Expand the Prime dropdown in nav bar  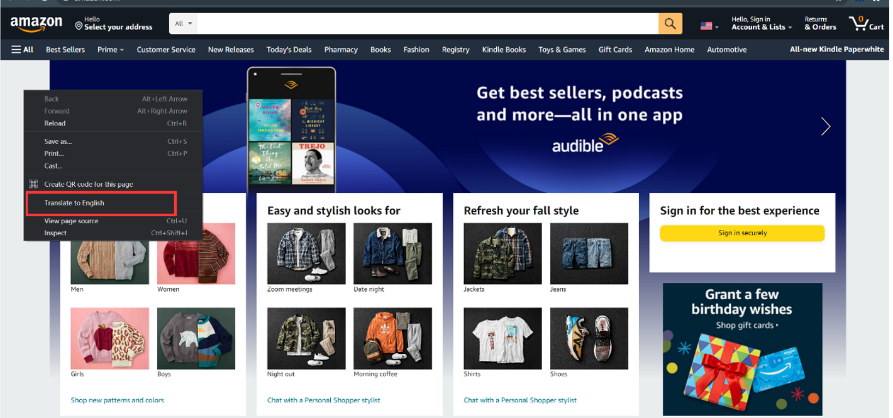[111, 50]
